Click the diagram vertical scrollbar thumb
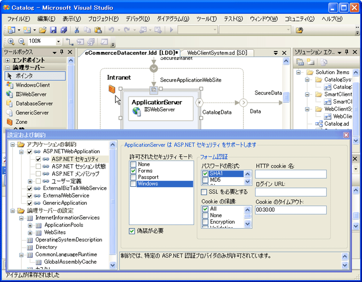Viewport: 362px width, 282px height. [x=286, y=97]
